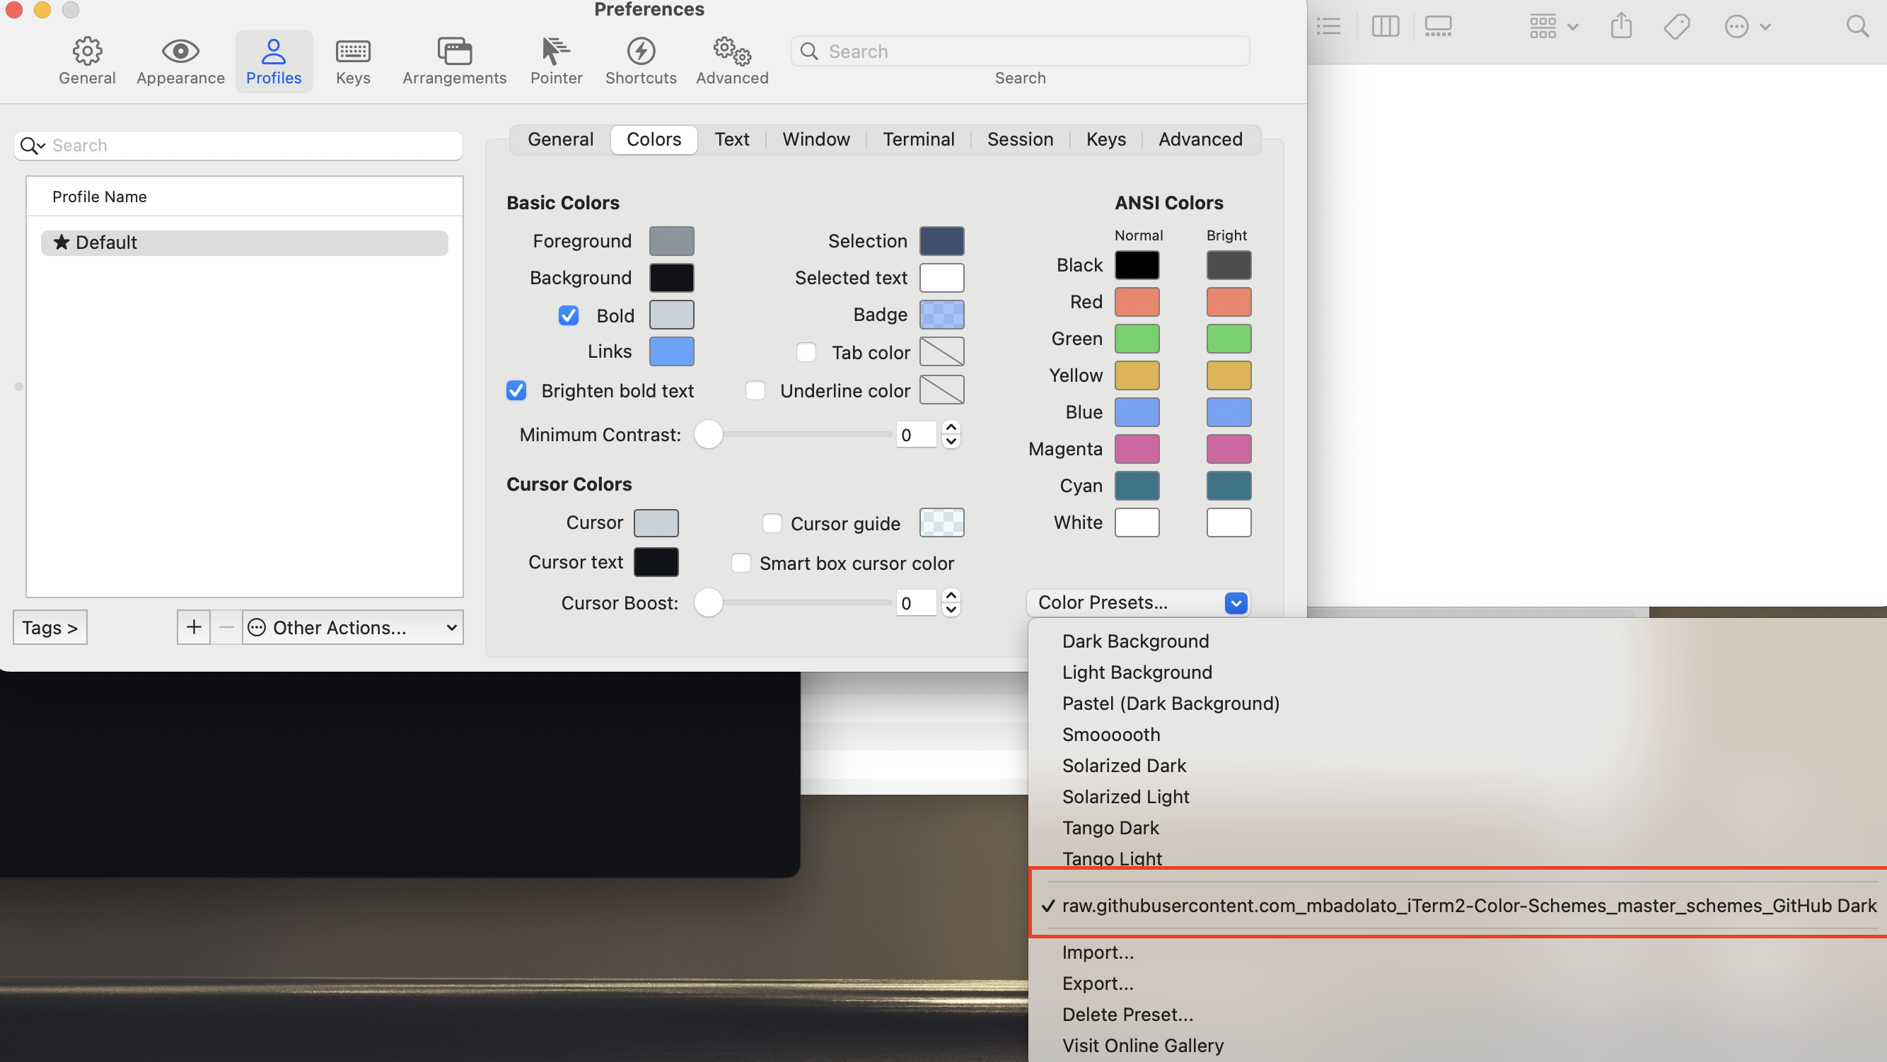The height and width of the screenshot is (1062, 1887).
Task: Disable Brighten bold text checkbox
Action: (x=516, y=390)
